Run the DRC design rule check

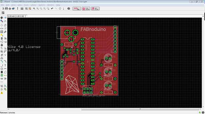(x=5, y=89)
